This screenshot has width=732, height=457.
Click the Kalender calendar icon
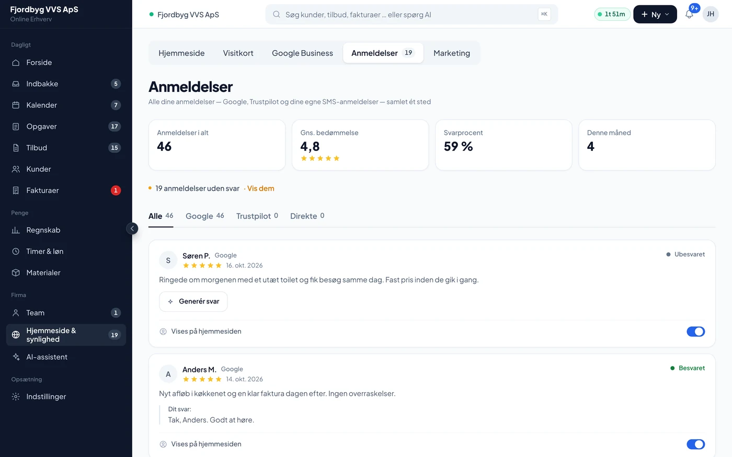16,105
